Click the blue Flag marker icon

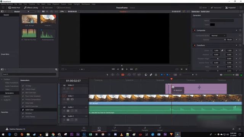coord(162,75)
